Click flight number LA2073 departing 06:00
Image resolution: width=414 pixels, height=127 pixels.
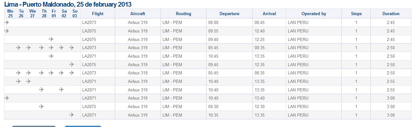(89, 23)
